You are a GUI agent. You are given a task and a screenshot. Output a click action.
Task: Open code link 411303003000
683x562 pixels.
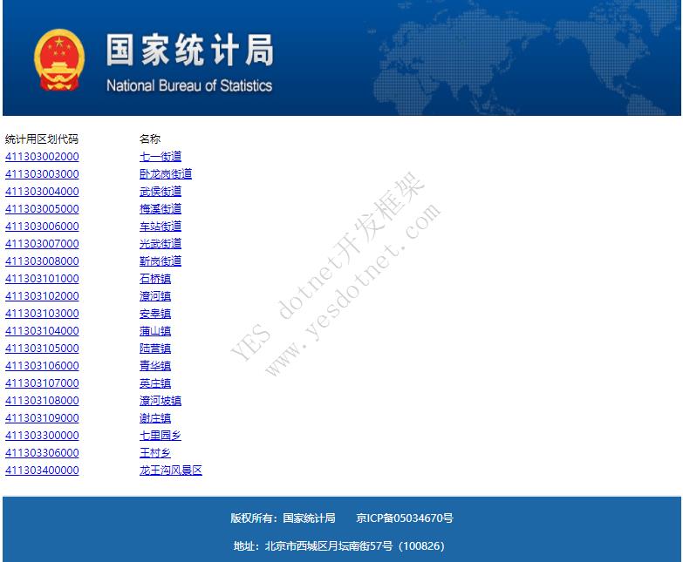(42, 174)
